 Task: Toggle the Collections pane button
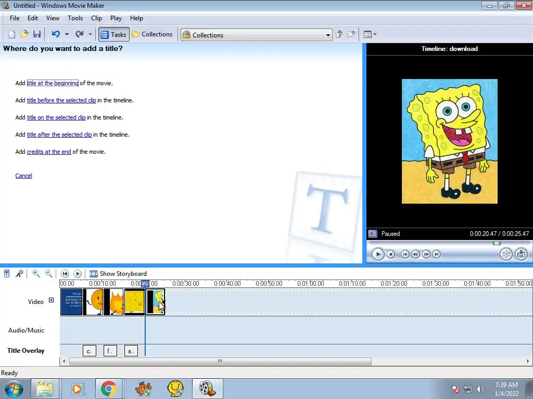click(x=153, y=34)
